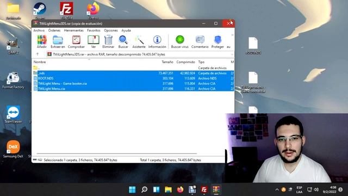
Task: Open the Windows Start button
Action: pos(132,189)
